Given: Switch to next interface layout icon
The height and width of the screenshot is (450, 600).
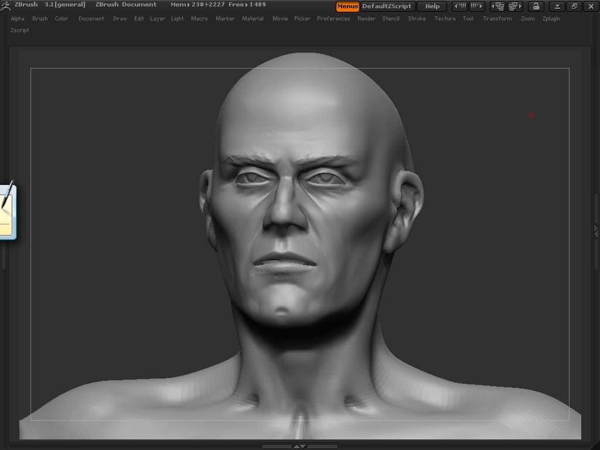Looking at the screenshot, I should 514,6.
